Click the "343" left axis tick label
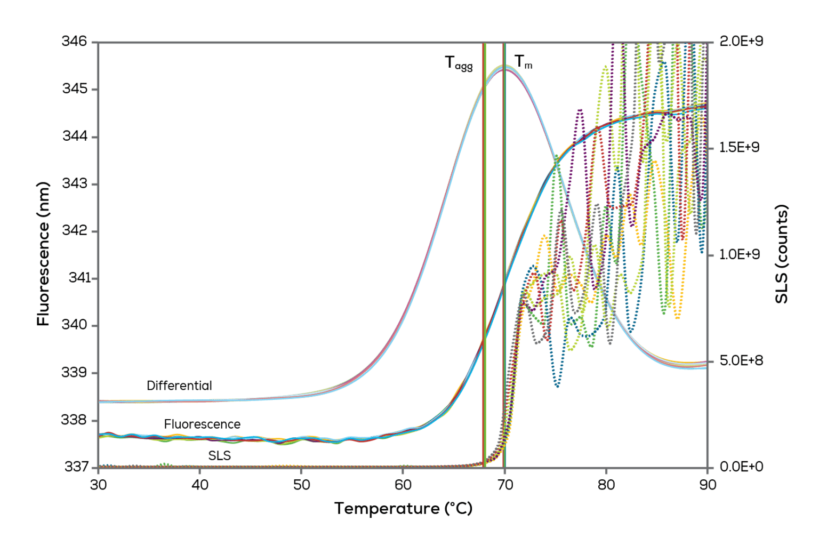The image size is (819, 546). (x=74, y=184)
